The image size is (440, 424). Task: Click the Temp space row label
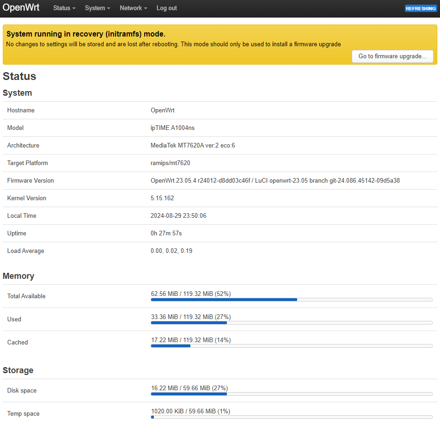(x=23, y=414)
